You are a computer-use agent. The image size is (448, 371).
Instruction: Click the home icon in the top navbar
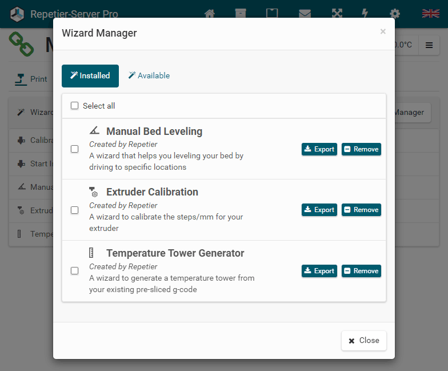coord(210,14)
